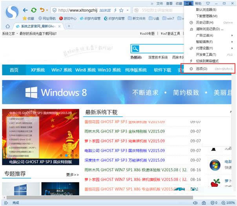This screenshot has height=206, width=237.
Task: Open 雨林木风 GHOST XP SP3 金秋特别版 link
Action: 124,131
